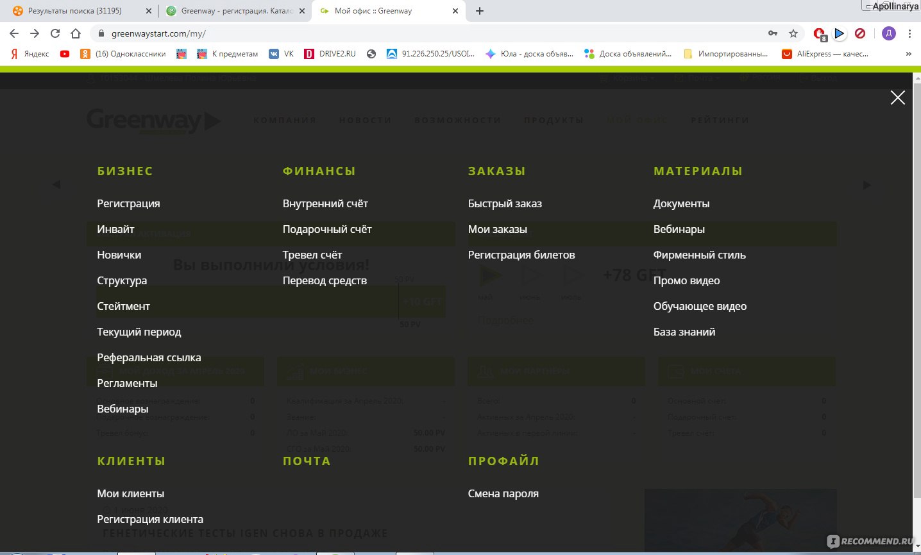Viewport: 921px width, 555px height.
Task: Open Подарочный счёт
Action: coord(327,229)
